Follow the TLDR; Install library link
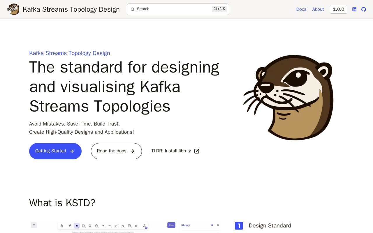Viewport: 373px width, 233px height. coord(171,151)
